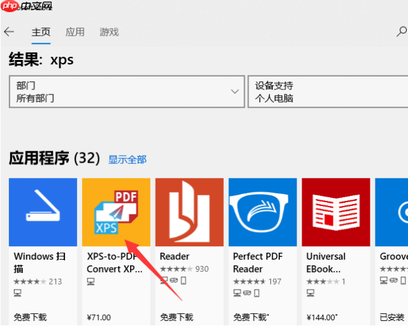Click the PC device icon under Universal EBook
Screen dimensions: 408x326
click(310, 293)
